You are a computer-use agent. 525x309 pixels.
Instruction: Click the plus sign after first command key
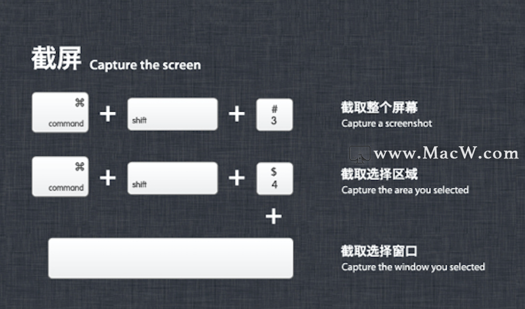[x=108, y=114]
